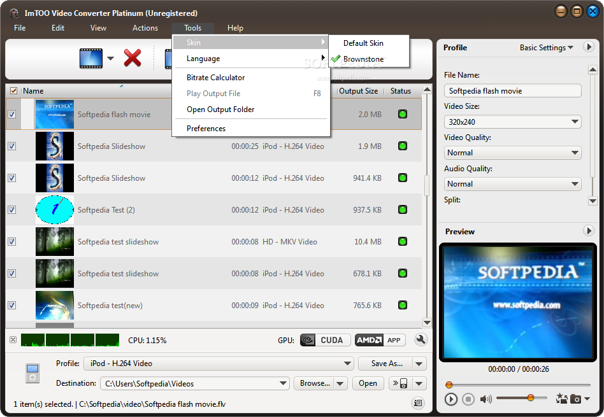Sort list by Output Size column header
Viewport: 604px width, 417px height.
(358, 91)
